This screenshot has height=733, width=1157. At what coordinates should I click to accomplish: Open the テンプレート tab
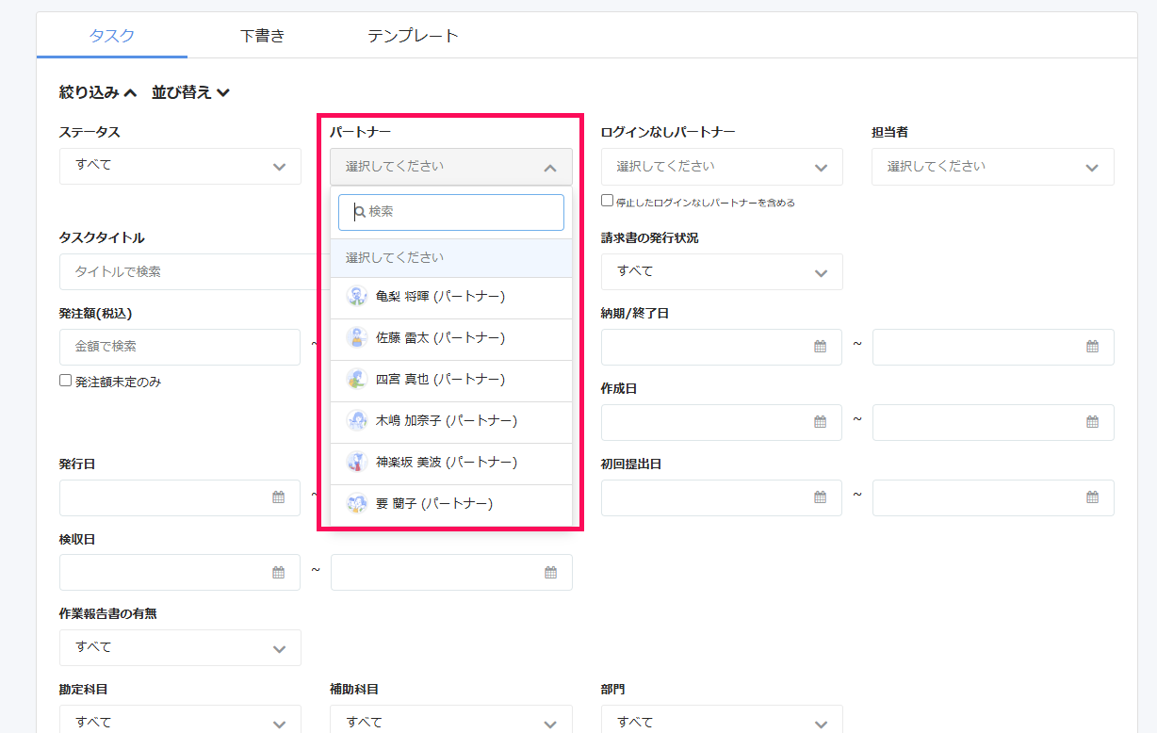click(413, 36)
